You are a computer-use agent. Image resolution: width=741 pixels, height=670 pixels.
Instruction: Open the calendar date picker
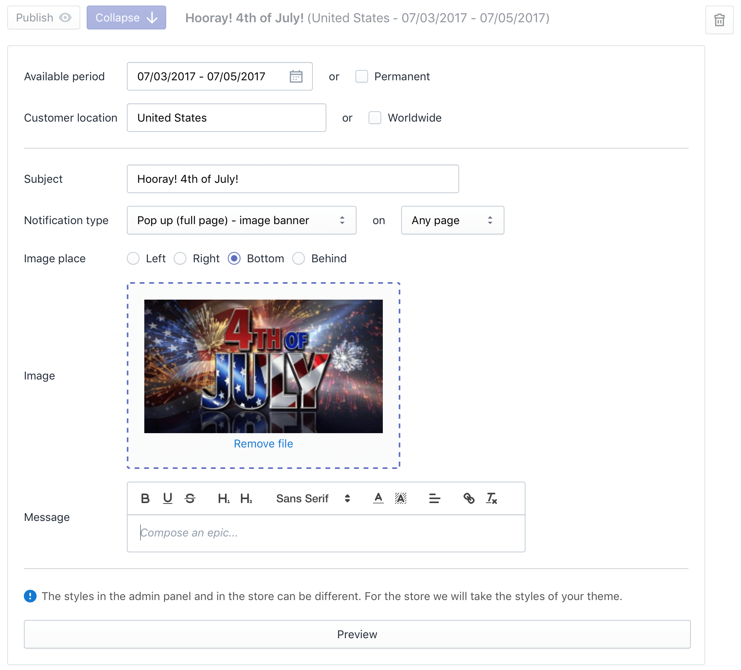click(296, 76)
